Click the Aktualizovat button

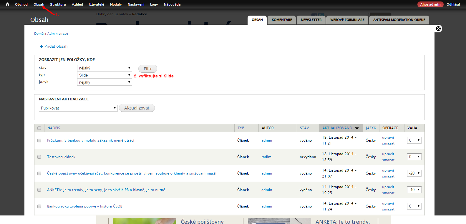tap(137, 108)
